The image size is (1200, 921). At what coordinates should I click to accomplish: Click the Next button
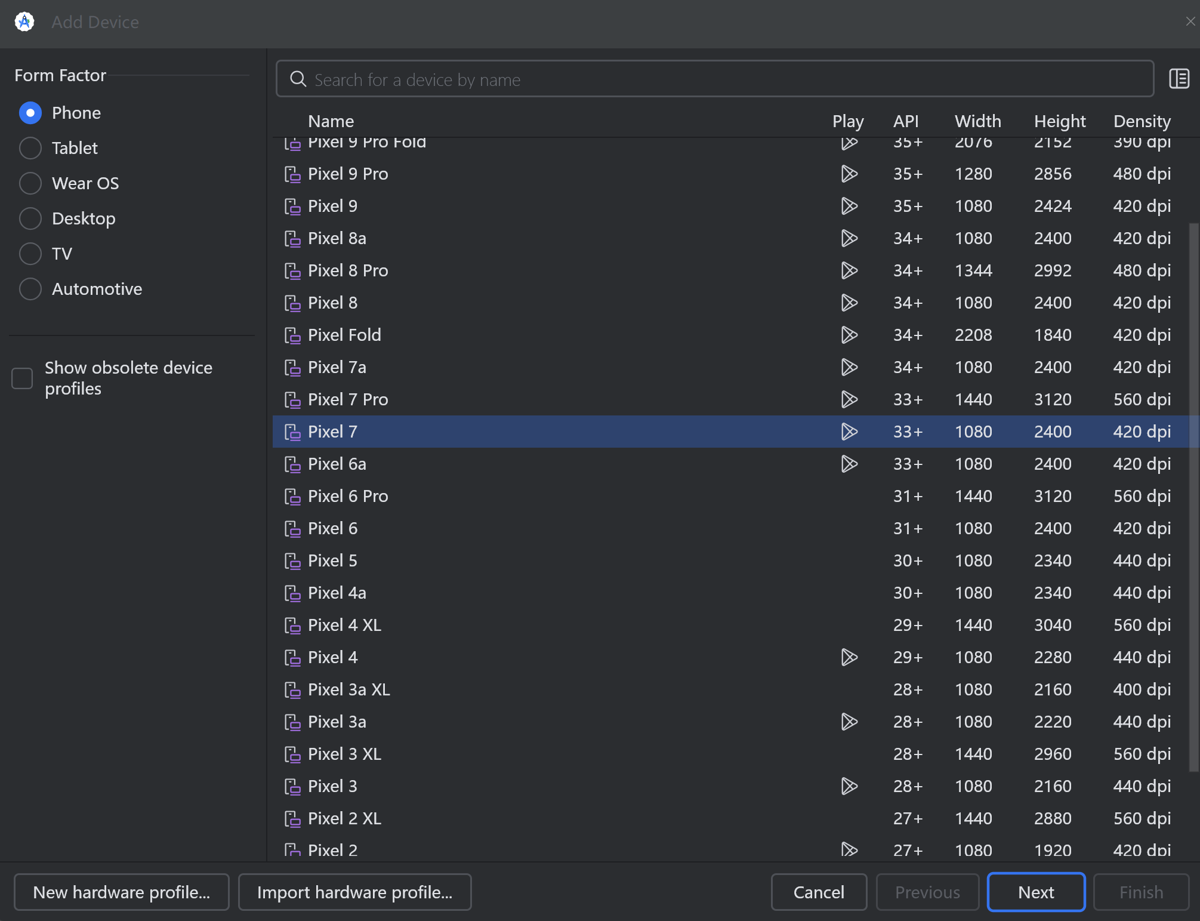[1036, 892]
